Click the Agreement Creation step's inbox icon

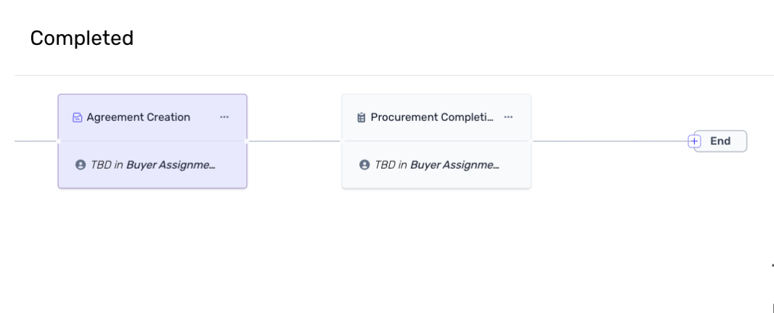click(x=78, y=117)
